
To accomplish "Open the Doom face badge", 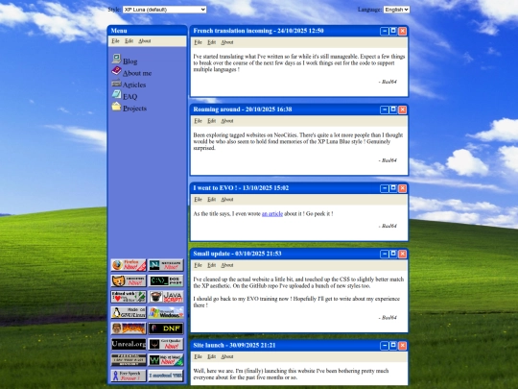I will click(x=129, y=328).
